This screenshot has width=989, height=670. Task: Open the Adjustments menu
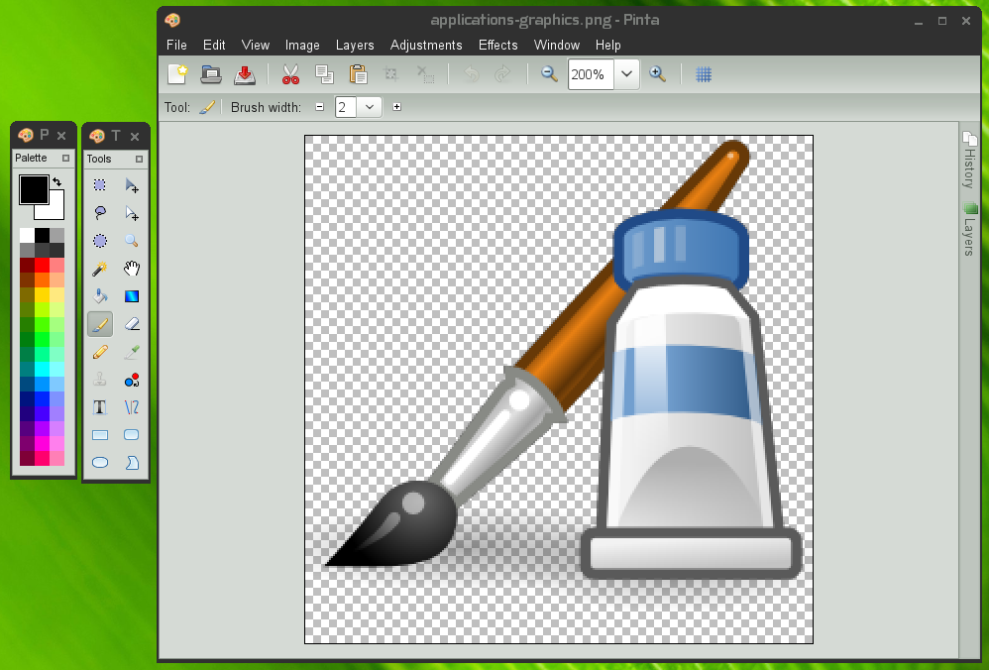tap(426, 45)
